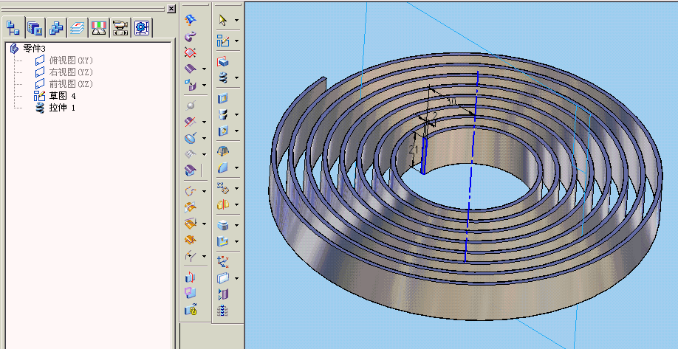Click the Helix spring feature icon
The height and width of the screenshot is (349, 678).
(223, 77)
